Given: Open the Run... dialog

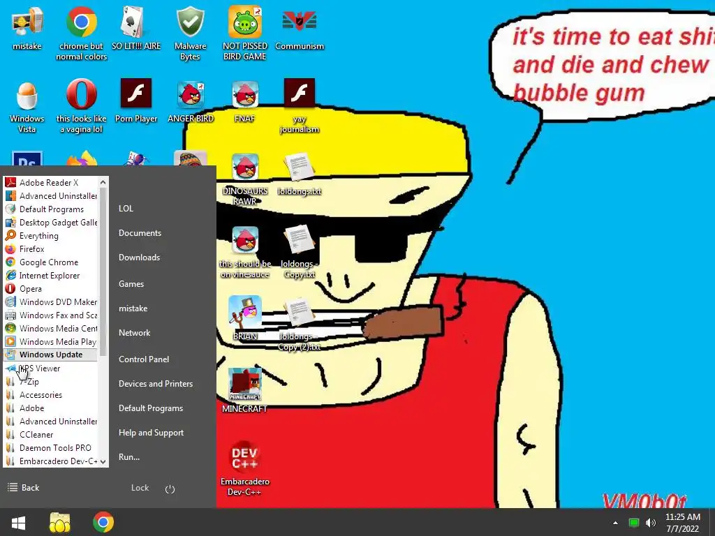Looking at the screenshot, I should pyautogui.click(x=129, y=457).
